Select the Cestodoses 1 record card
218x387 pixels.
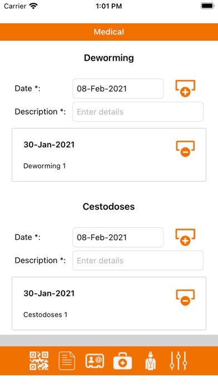coord(109,304)
